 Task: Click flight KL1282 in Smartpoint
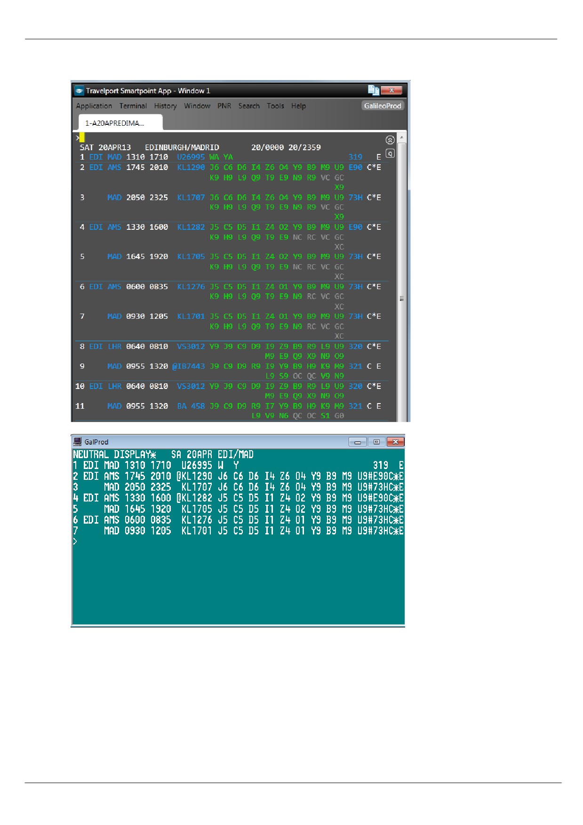click(191, 227)
